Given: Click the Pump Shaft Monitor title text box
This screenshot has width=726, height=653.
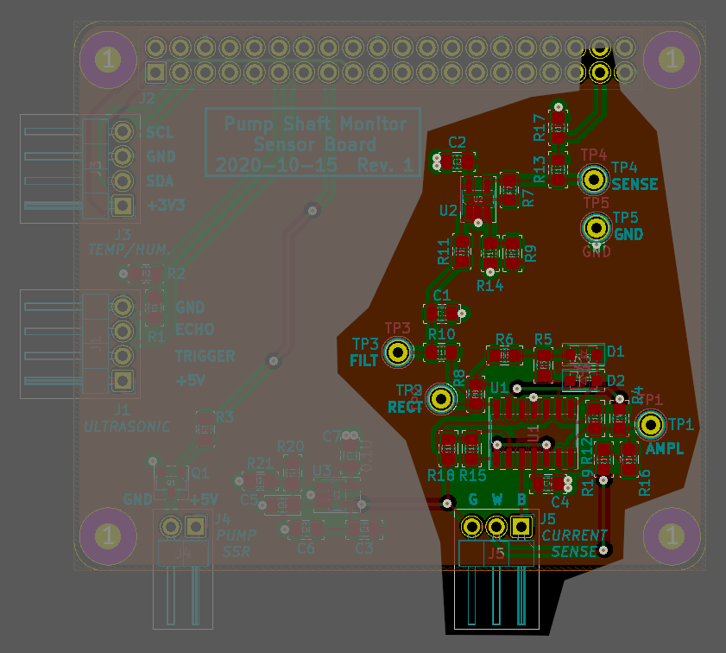Looking at the screenshot, I should (313, 142).
